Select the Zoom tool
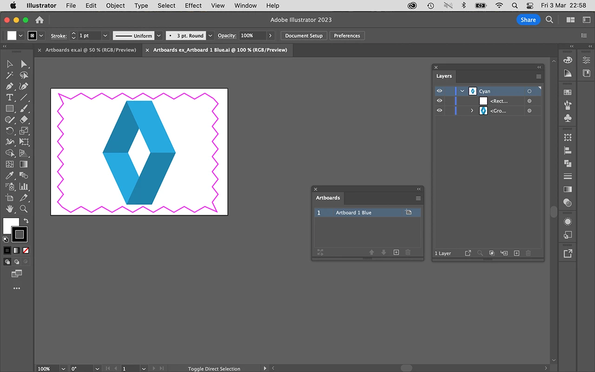This screenshot has width=595, height=372. pos(24,209)
